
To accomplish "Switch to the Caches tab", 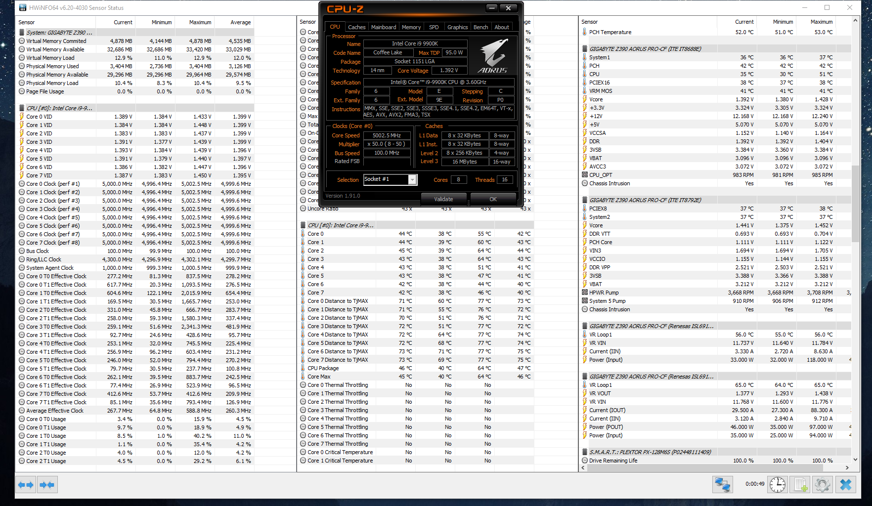I will (356, 27).
